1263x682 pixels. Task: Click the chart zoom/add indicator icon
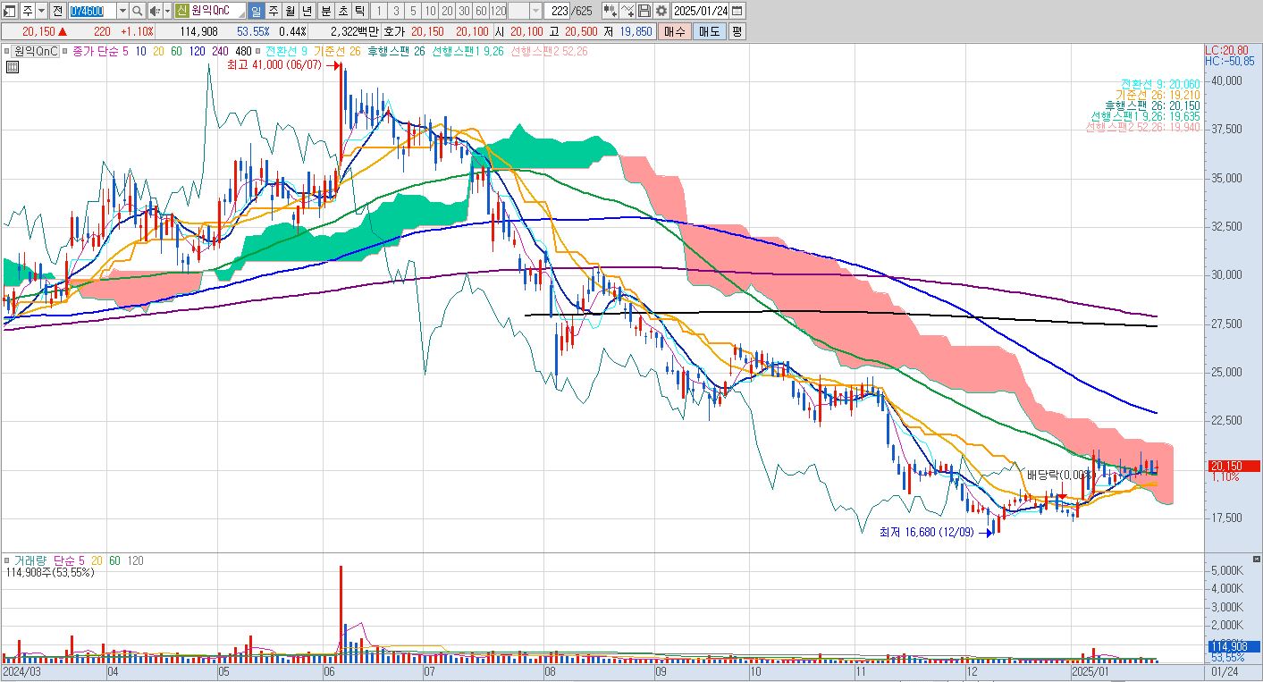[x=610, y=11]
